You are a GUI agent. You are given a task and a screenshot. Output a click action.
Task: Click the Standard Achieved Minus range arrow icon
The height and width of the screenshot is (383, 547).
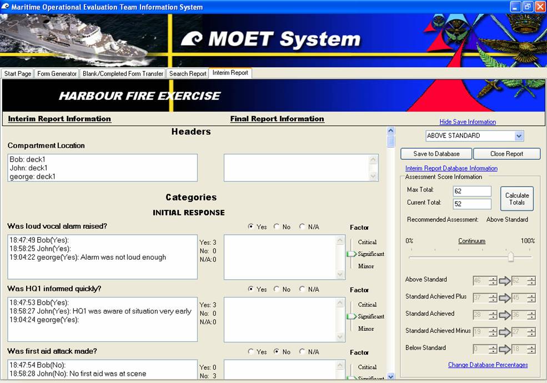[504, 332]
